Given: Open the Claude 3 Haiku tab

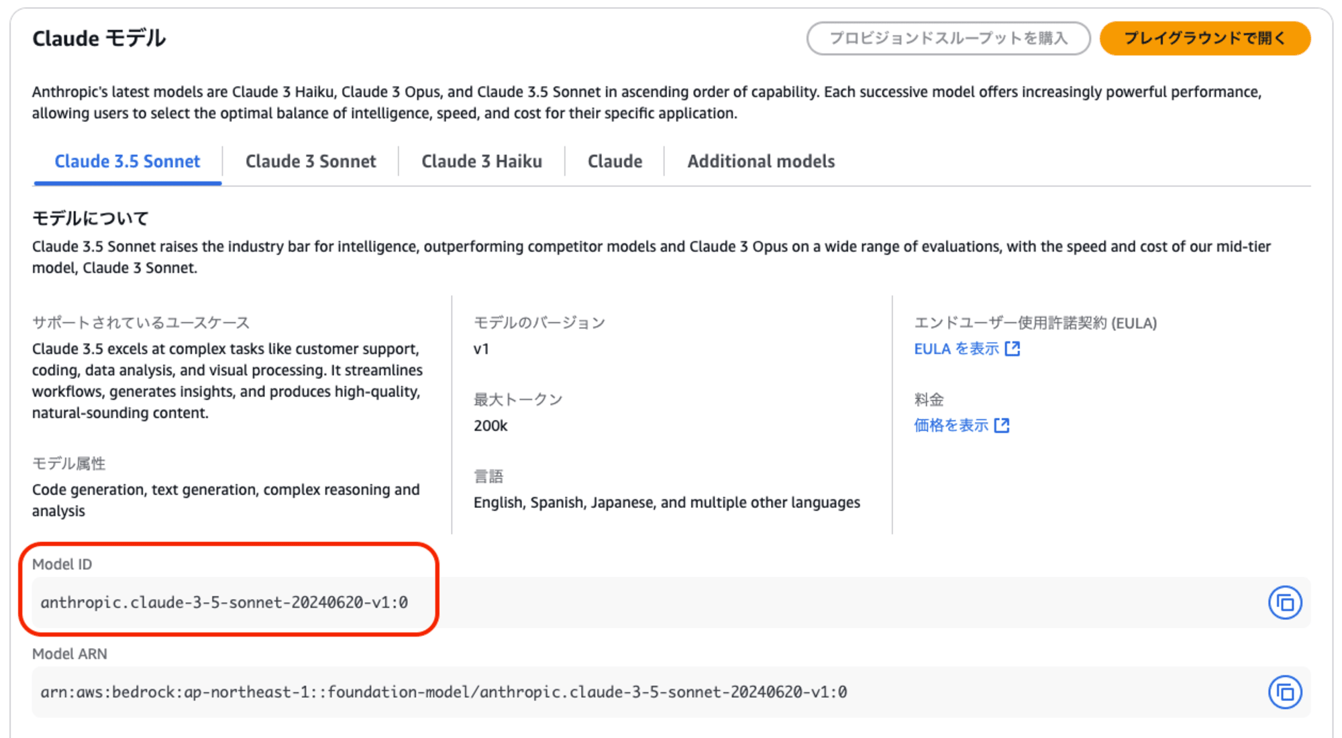Looking at the screenshot, I should coord(482,162).
